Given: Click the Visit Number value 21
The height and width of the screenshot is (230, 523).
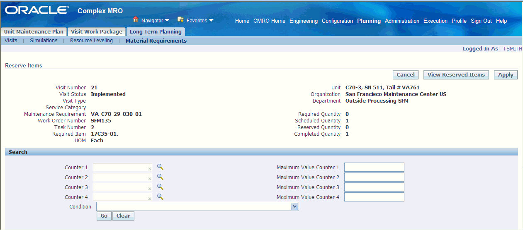Looking at the screenshot, I should tap(94, 88).
